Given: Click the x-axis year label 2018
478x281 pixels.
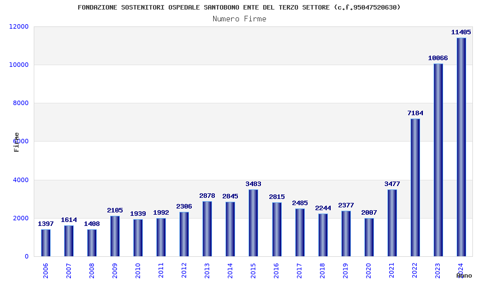Looking at the screenshot, I should [323, 271].
